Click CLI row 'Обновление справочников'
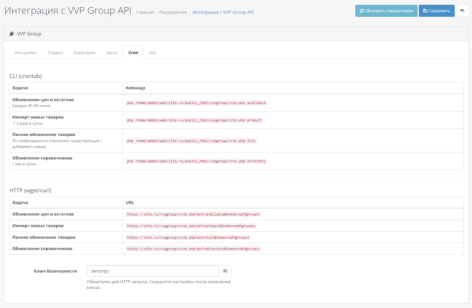 (x=236, y=161)
